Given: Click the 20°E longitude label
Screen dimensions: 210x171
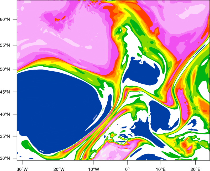Looking at the screenshot, I should [x=195, y=169].
